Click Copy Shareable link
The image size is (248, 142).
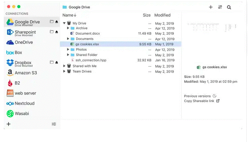199,101
